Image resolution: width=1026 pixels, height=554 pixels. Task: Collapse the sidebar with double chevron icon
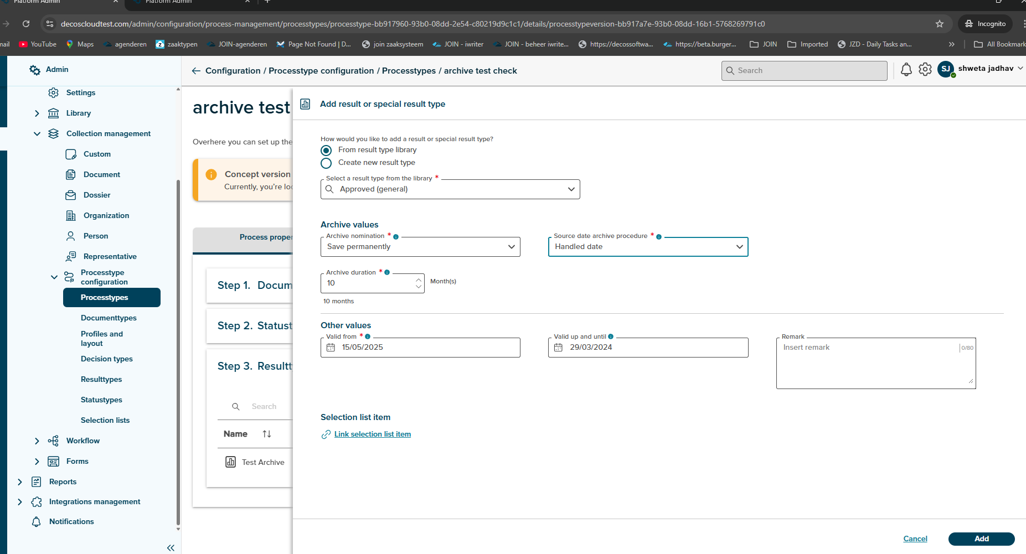pyautogui.click(x=171, y=548)
